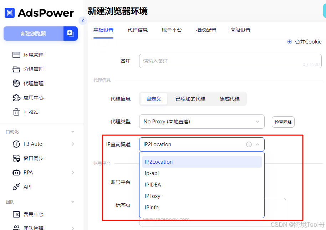Select the 集成代理 option

point(230,99)
